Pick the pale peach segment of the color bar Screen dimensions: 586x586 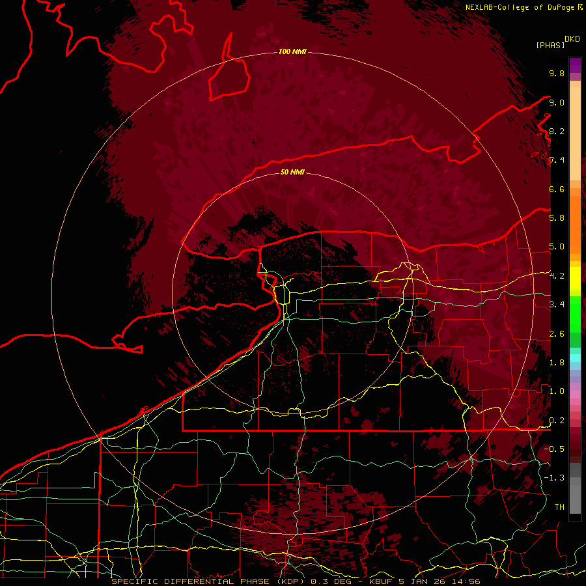(575, 133)
